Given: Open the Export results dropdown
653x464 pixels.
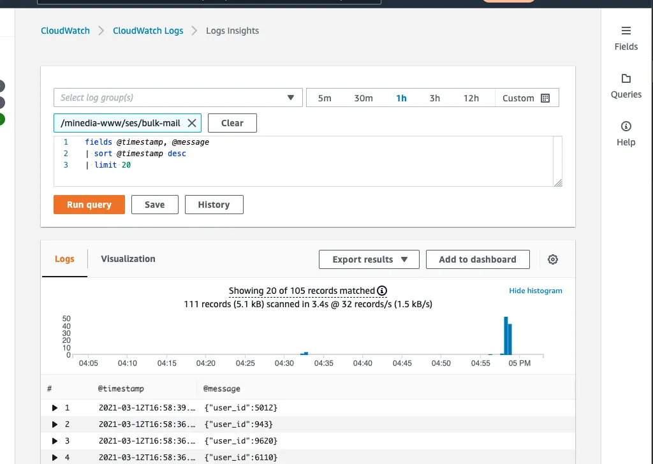Looking at the screenshot, I should 369,259.
